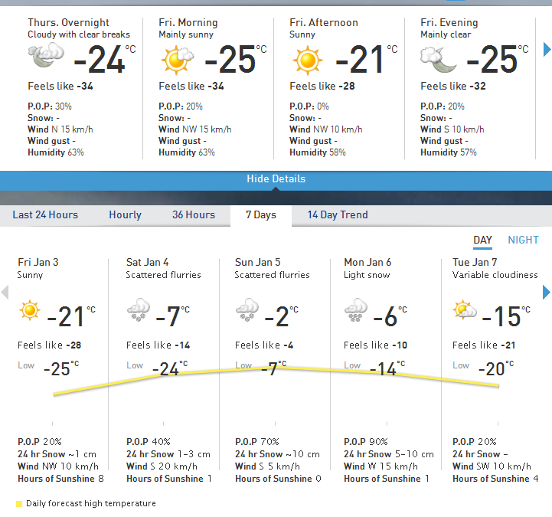The image size is (552, 517).
Task: Switch forecast view to DAY
Action: (482, 240)
